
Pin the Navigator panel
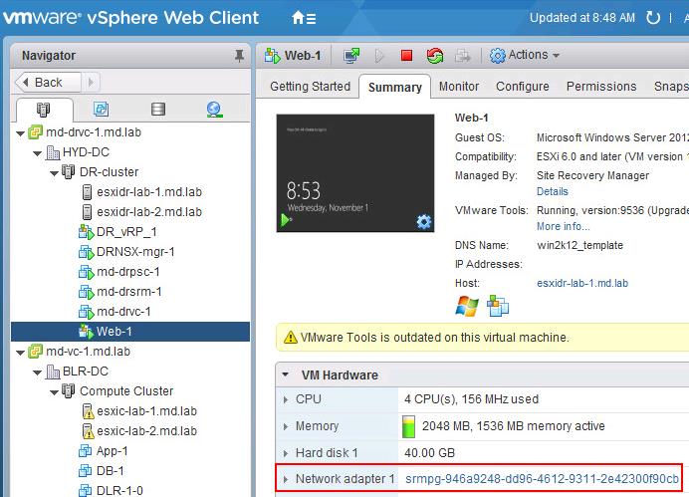pyautogui.click(x=239, y=56)
